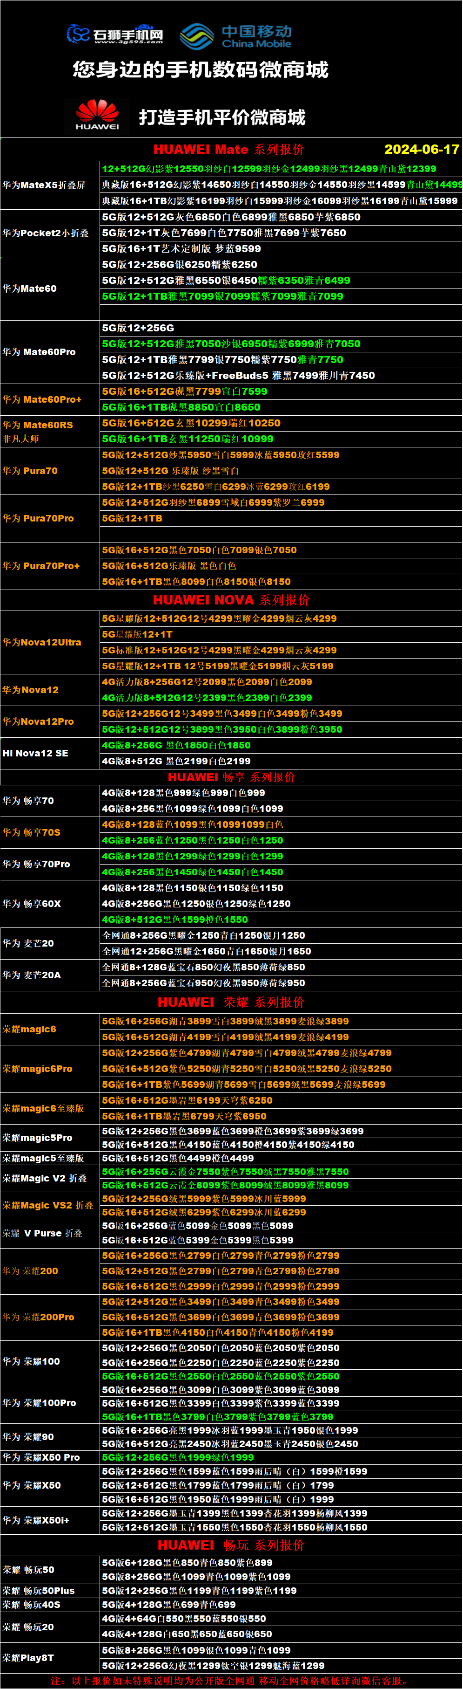Select the row 5G版16+512G乐臻版 黑色白色
The height and width of the screenshot is (1689, 463).
point(282,566)
